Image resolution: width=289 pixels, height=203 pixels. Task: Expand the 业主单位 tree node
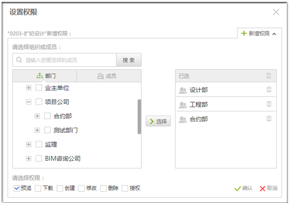tap(29, 88)
